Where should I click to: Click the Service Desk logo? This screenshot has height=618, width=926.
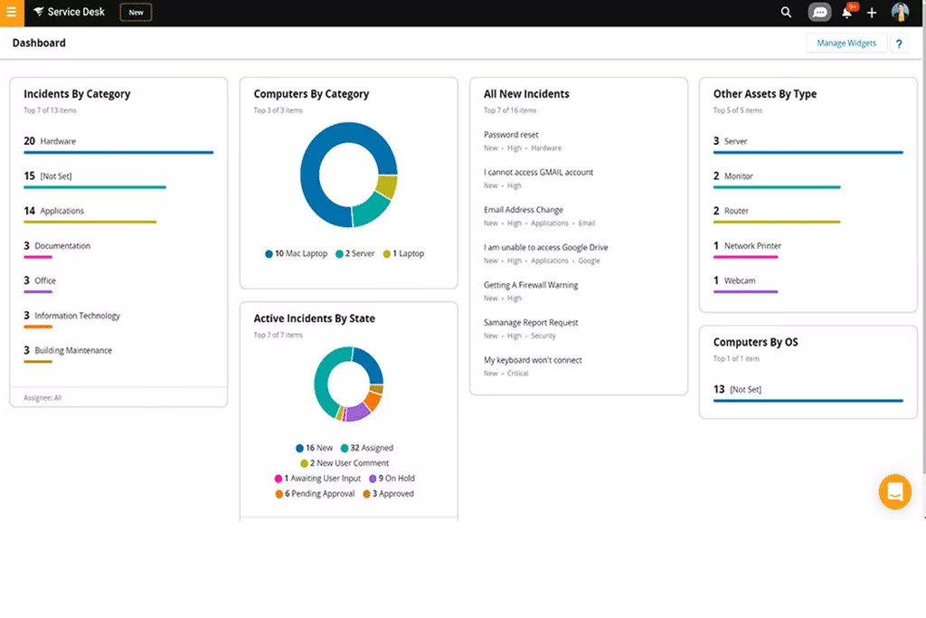(69, 13)
